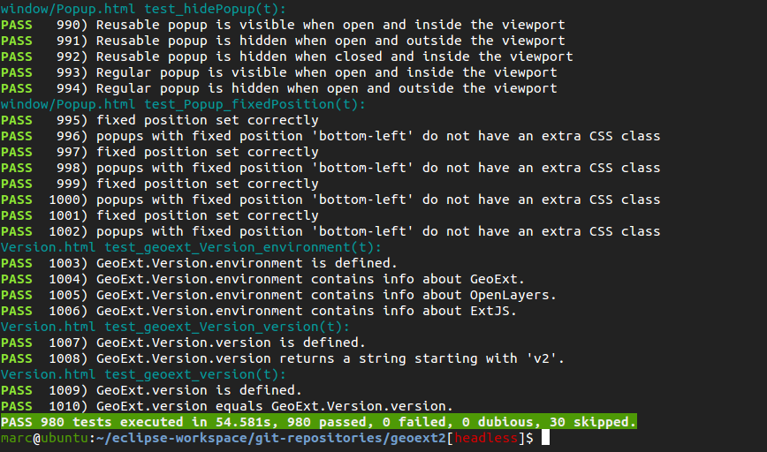Click the 'info about OpenLayers' line
The height and width of the screenshot is (452, 767).
278,295
